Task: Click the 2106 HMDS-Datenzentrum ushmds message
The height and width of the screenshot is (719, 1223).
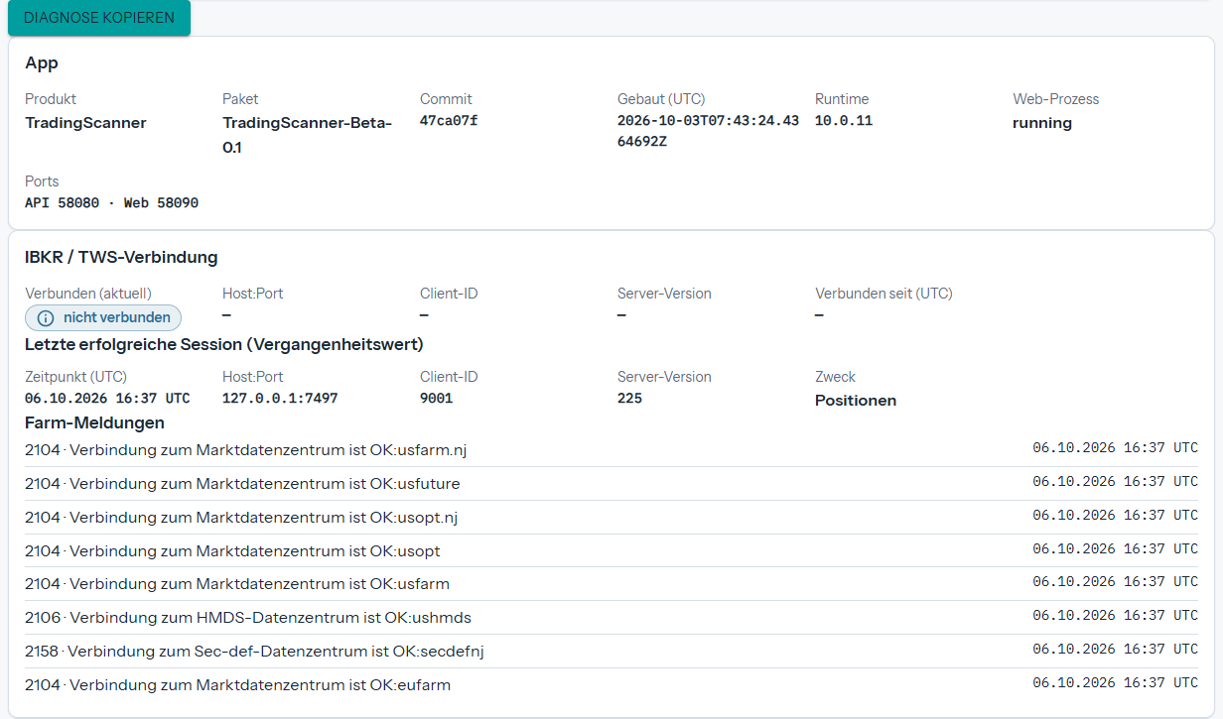Action: point(248,618)
